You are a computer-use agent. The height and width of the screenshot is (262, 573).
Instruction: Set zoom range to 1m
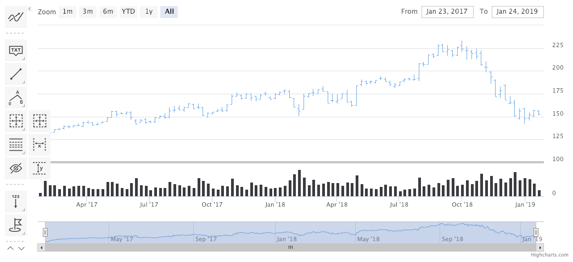pos(68,12)
